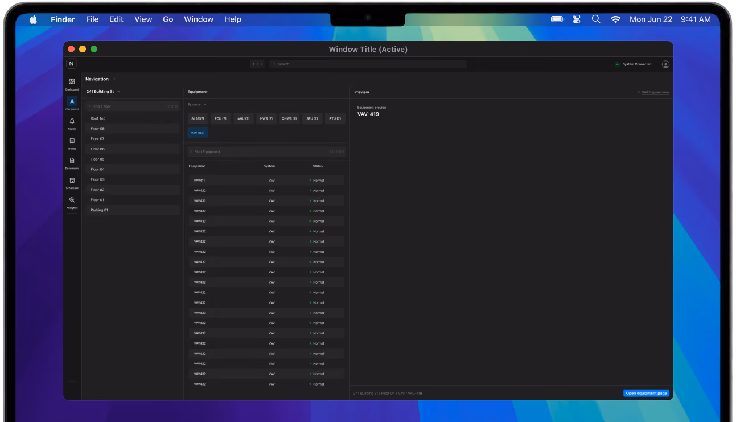Viewport: 736px width, 422px height.
Task: Open the user profile icon
Action: 665,64
